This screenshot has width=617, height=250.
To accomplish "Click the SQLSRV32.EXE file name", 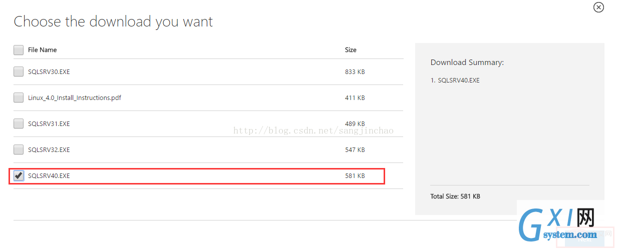I will [x=49, y=149].
